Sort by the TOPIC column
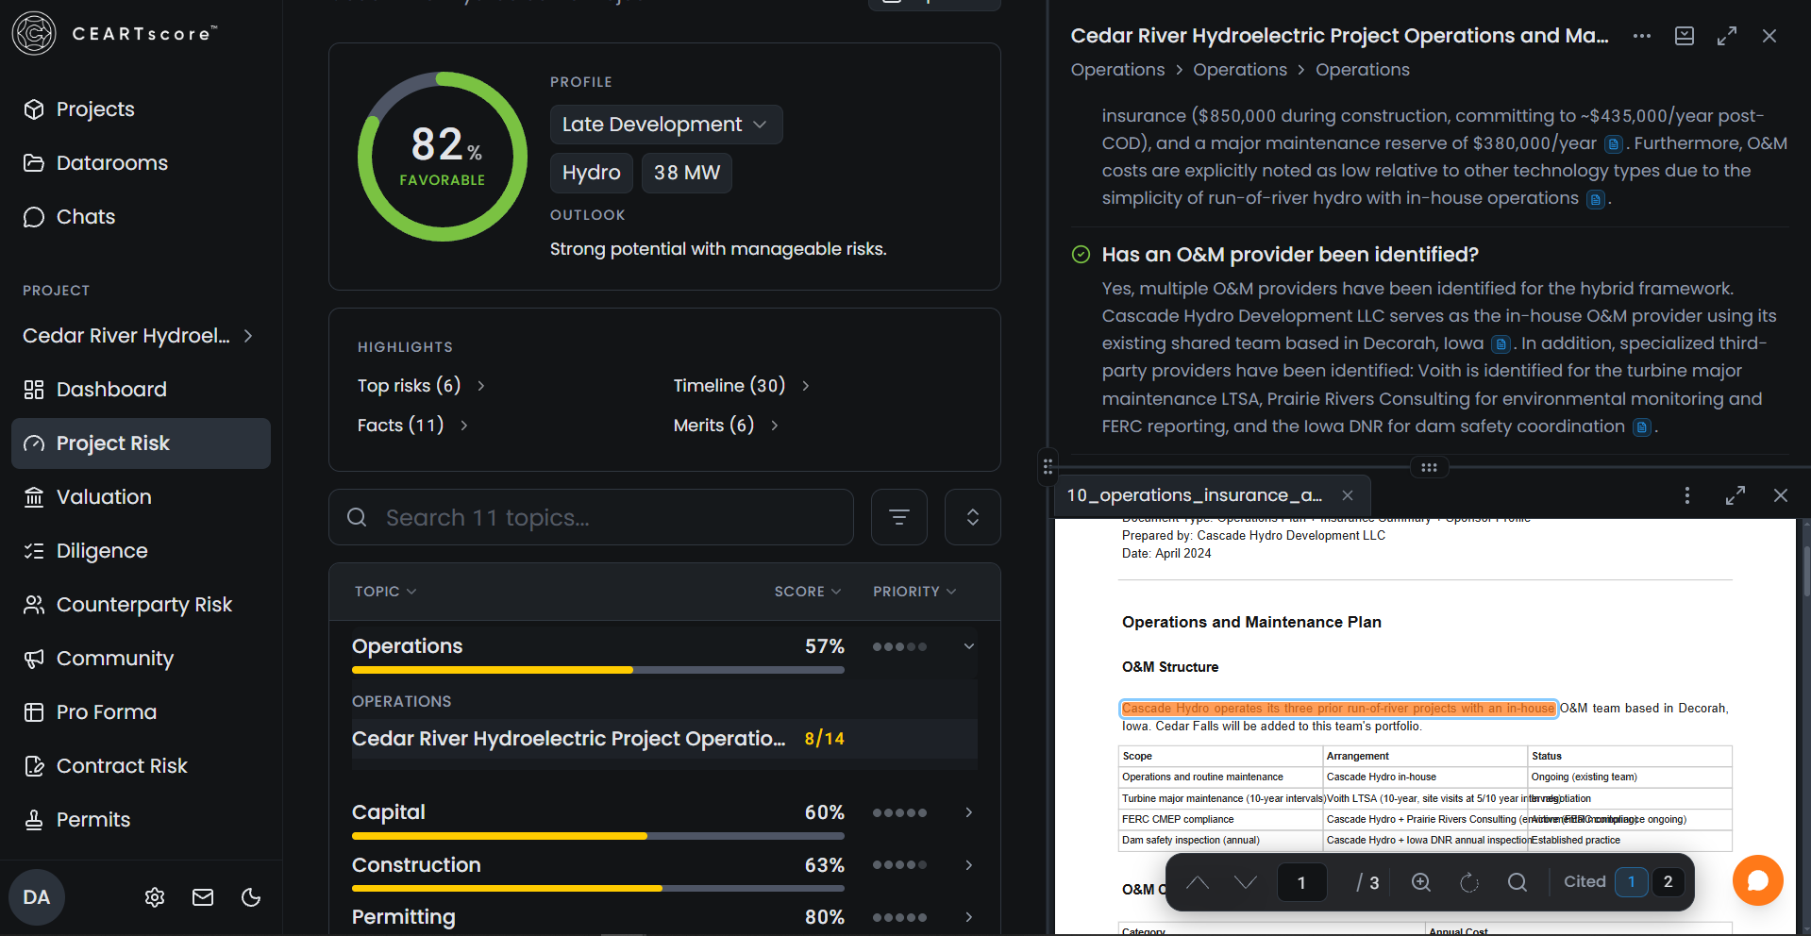 385,592
